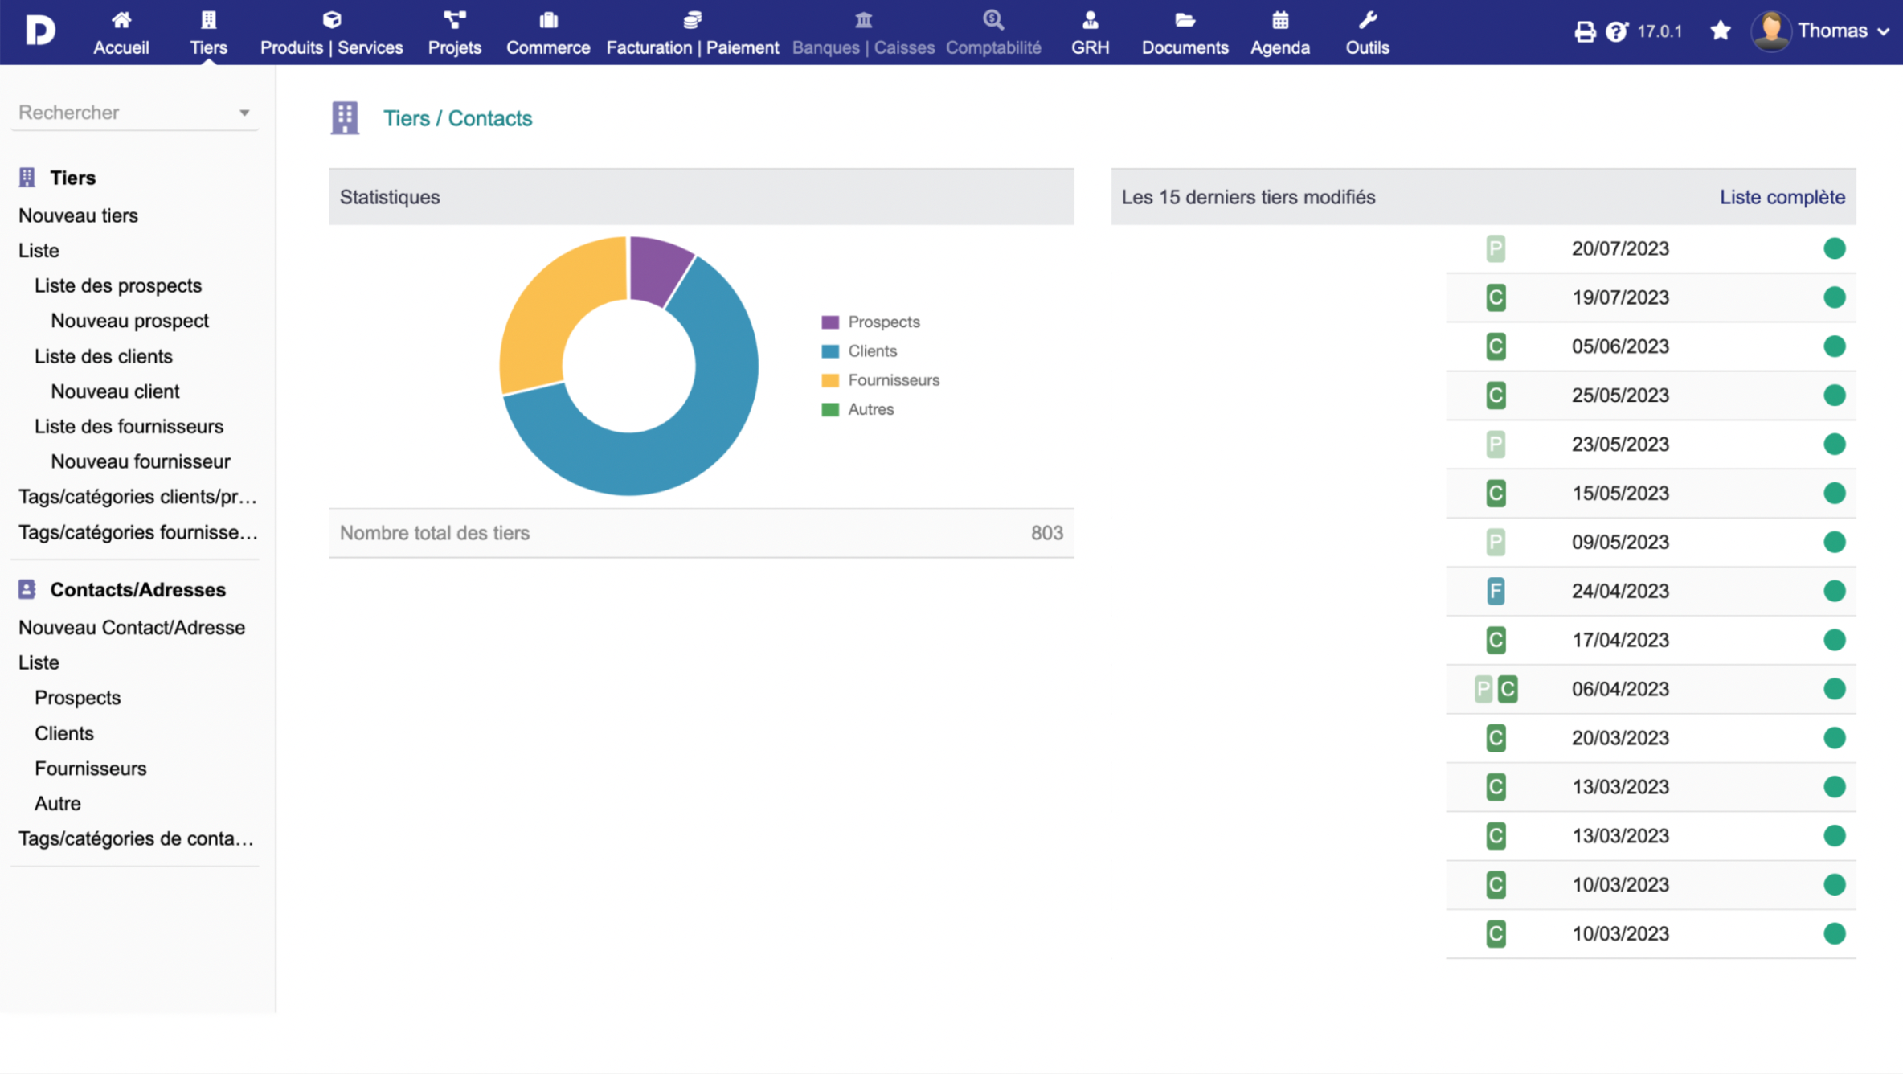Click the green status dot for 20/07/2023

pyautogui.click(x=1834, y=248)
